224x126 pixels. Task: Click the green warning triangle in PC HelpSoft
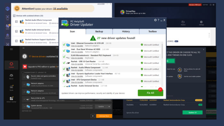(93, 38)
